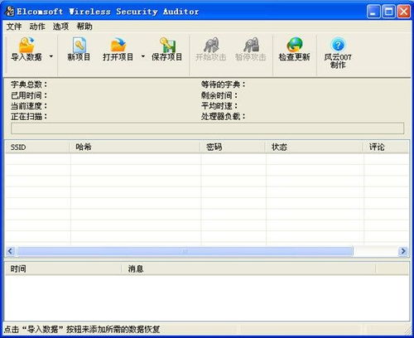Click the 新项目 new project icon
The height and width of the screenshot is (338, 414).
click(79, 45)
